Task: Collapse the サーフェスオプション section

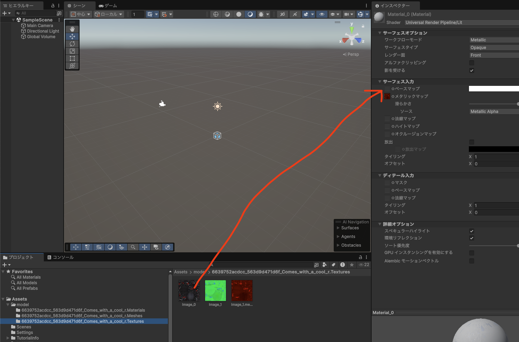Action: [x=379, y=33]
